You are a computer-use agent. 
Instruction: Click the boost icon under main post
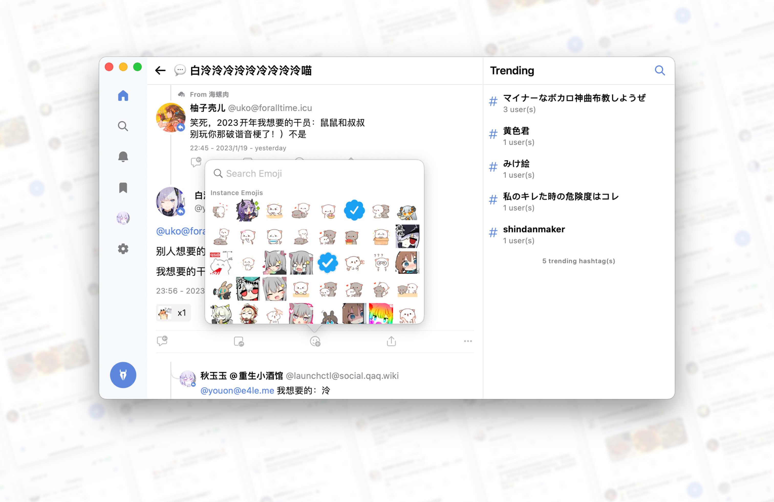pyautogui.click(x=239, y=341)
